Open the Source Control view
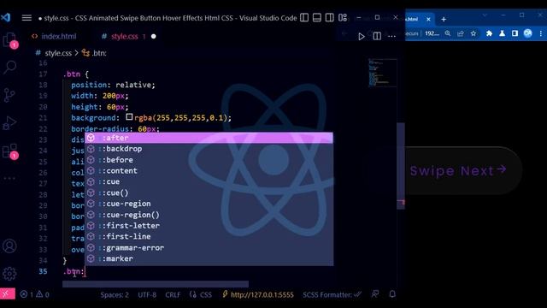 tap(9, 95)
